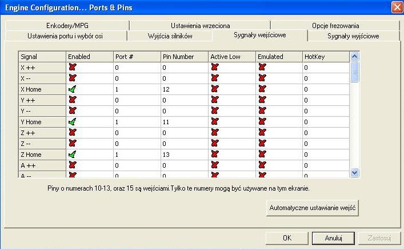The width and height of the screenshot is (404, 249).
Task: Click the Emulated column header
Action: point(279,57)
